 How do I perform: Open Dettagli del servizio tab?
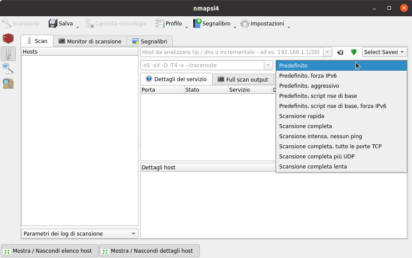click(176, 79)
